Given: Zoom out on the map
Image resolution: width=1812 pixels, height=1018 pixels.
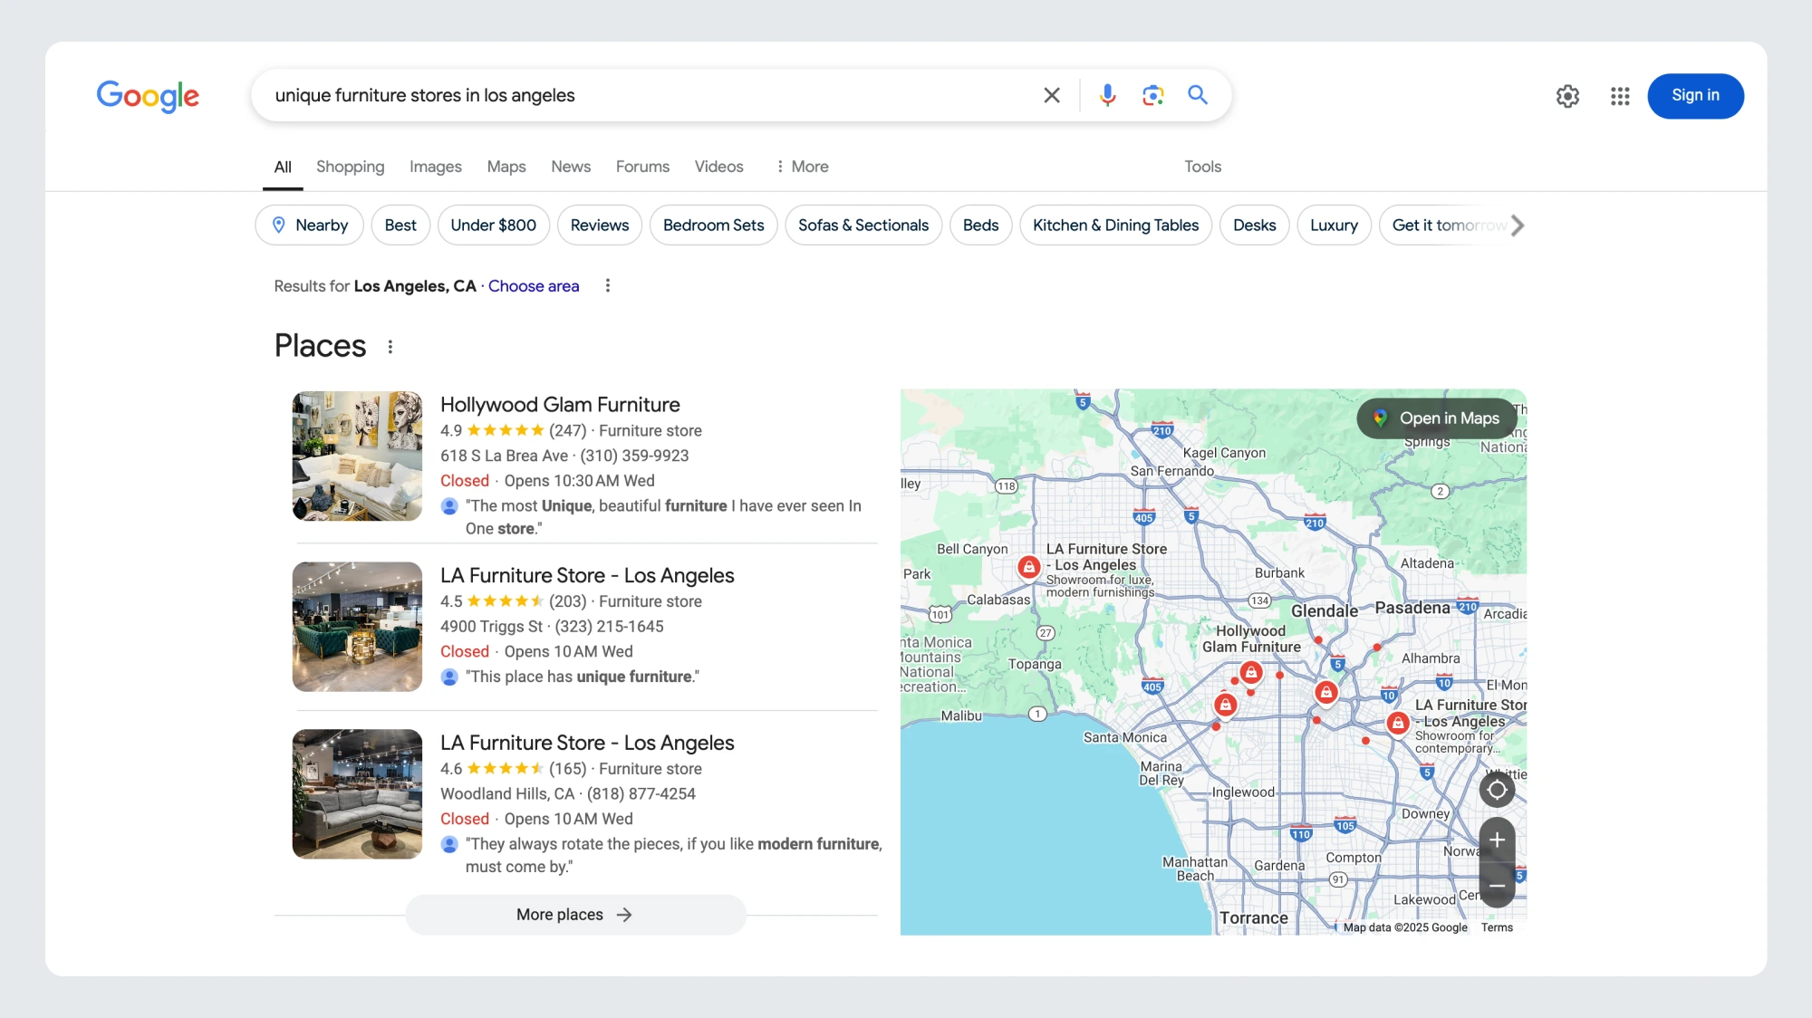Looking at the screenshot, I should point(1497,885).
